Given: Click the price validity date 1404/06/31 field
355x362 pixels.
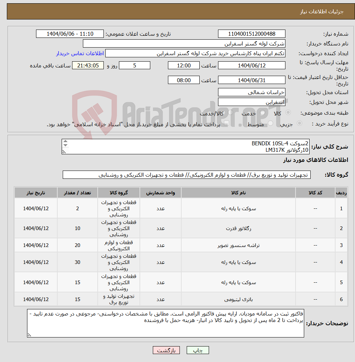Looking at the screenshot, I should click(252, 80).
